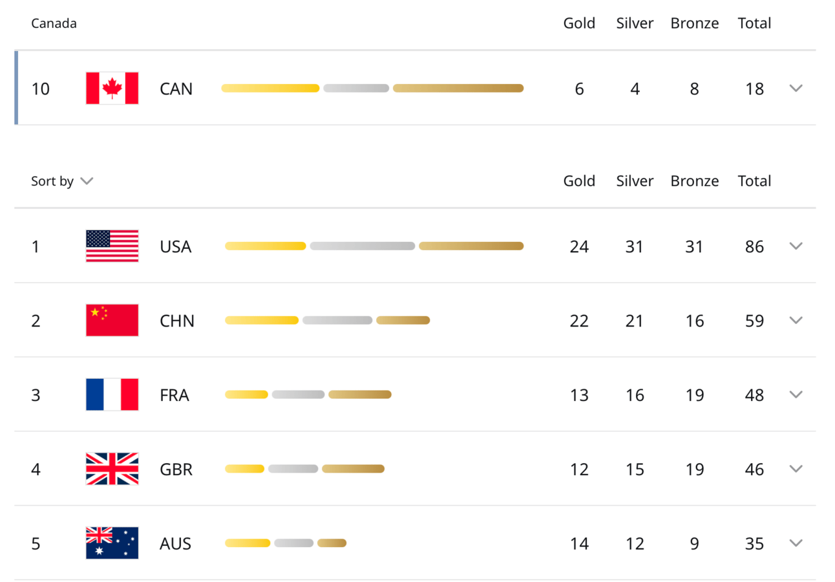Expand the FRA row chevron
The height and width of the screenshot is (582, 835).
pos(796,394)
